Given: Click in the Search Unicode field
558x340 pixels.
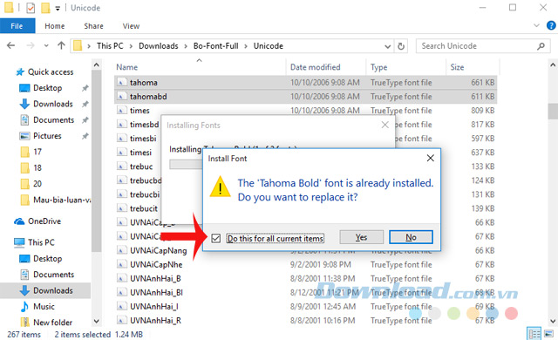Looking at the screenshot, I should tap(477, 46).
